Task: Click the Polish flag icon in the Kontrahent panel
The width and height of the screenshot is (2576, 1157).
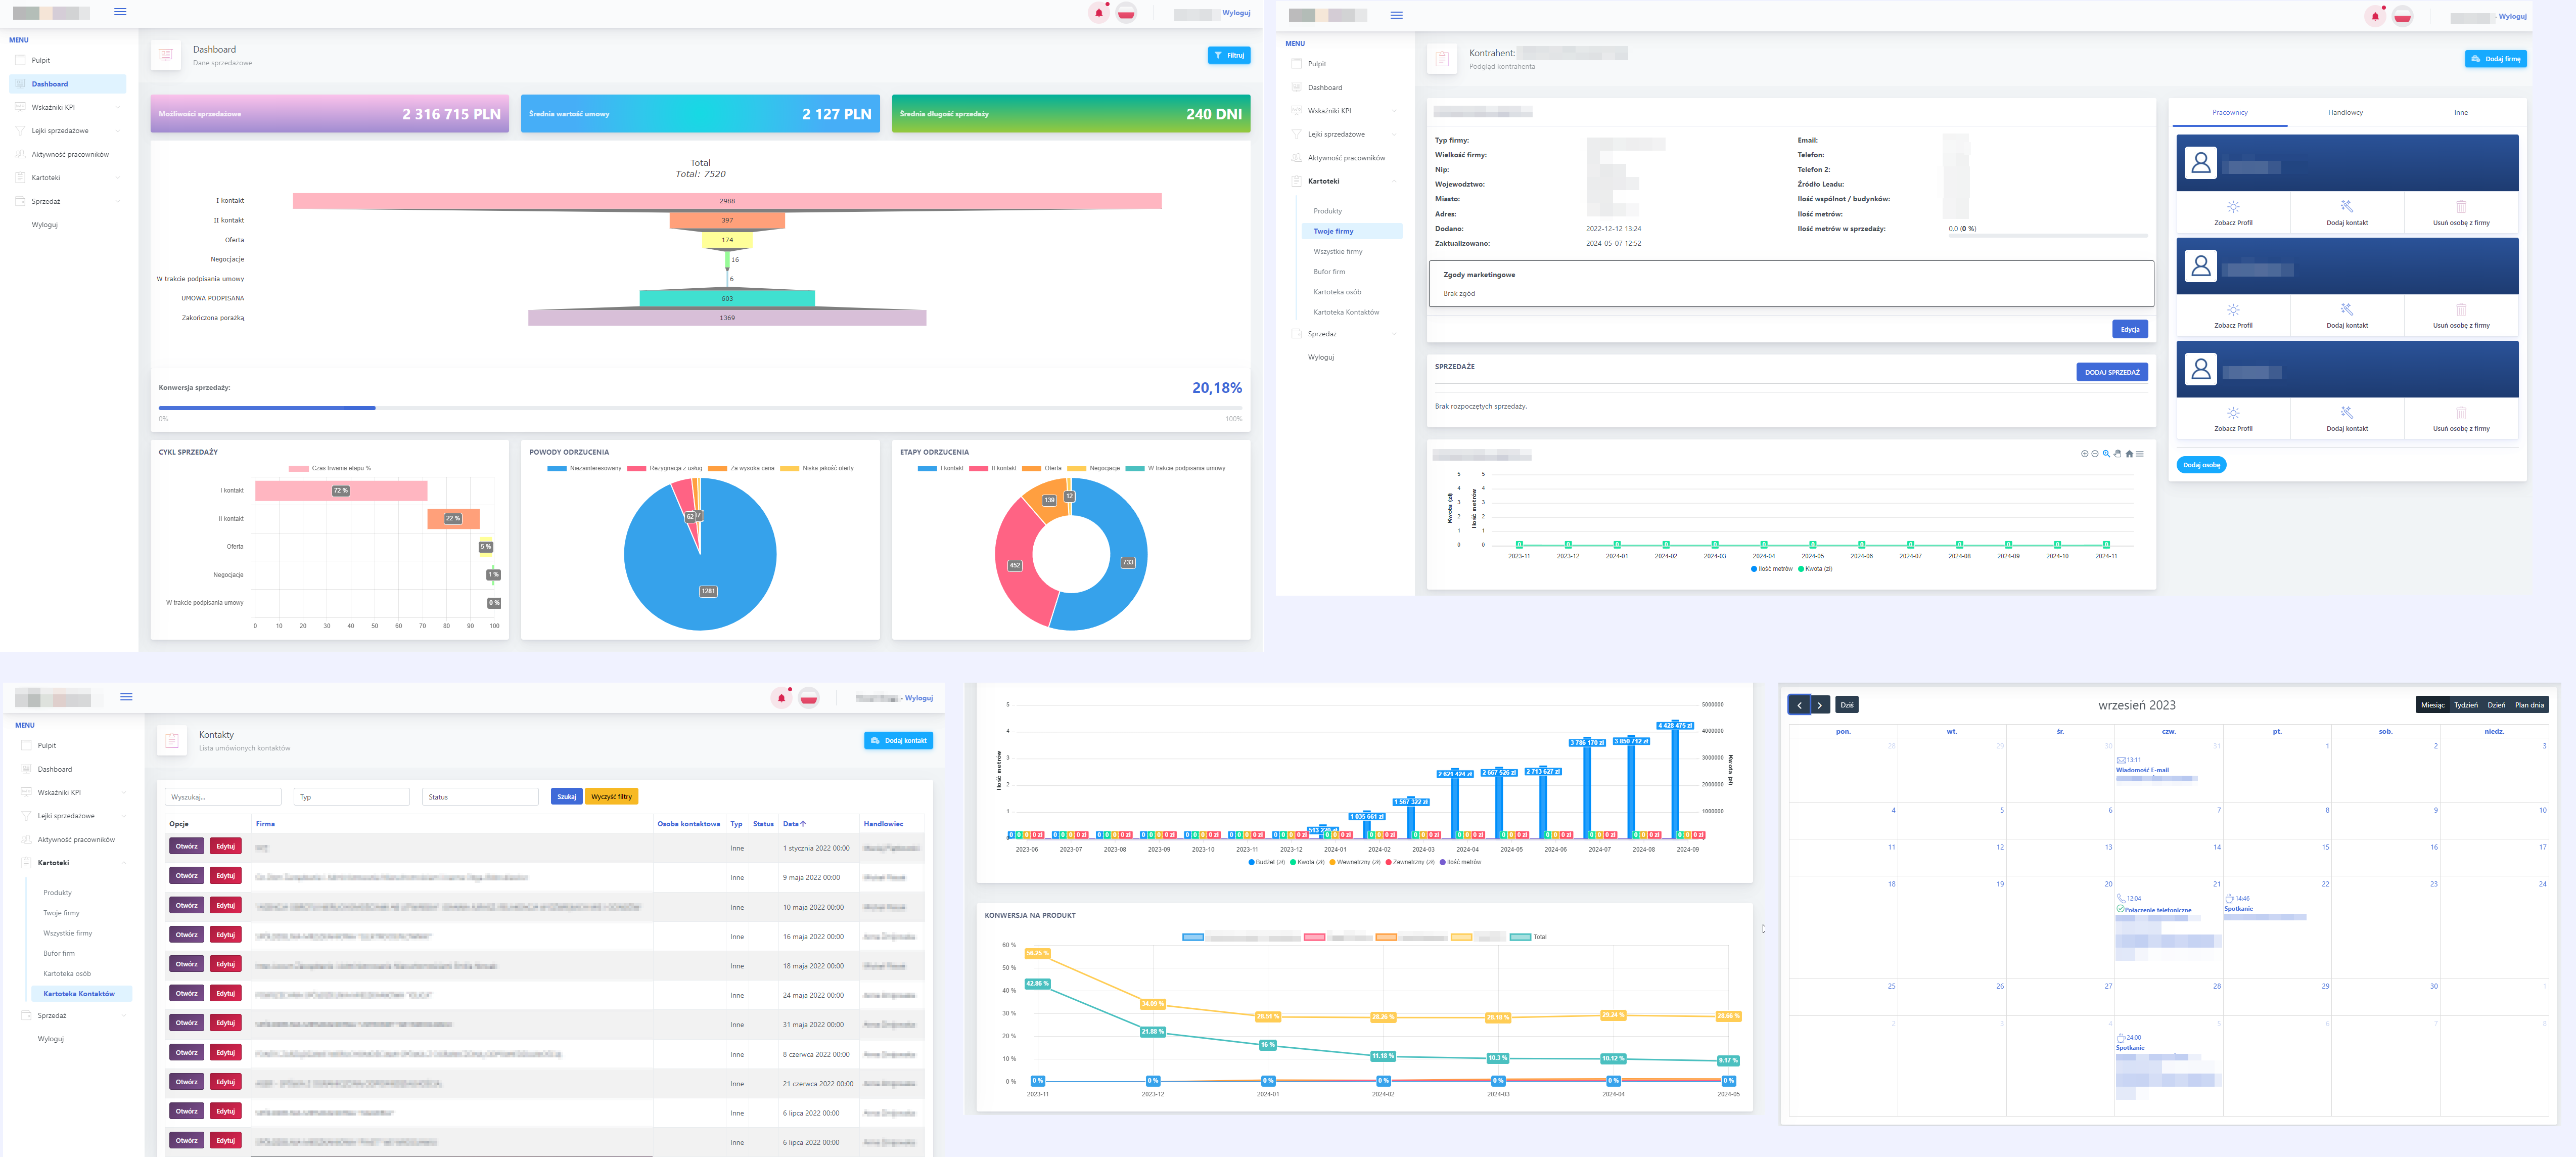Action: (2402, 16)
